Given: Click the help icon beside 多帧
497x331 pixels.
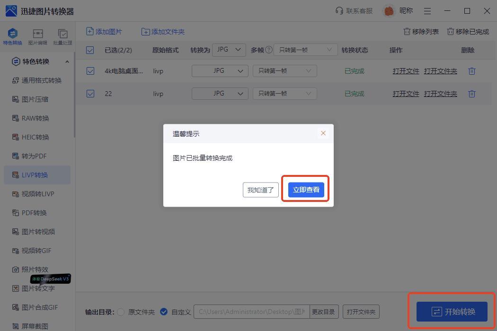Looking at the screenshot, I should point(269,50).
